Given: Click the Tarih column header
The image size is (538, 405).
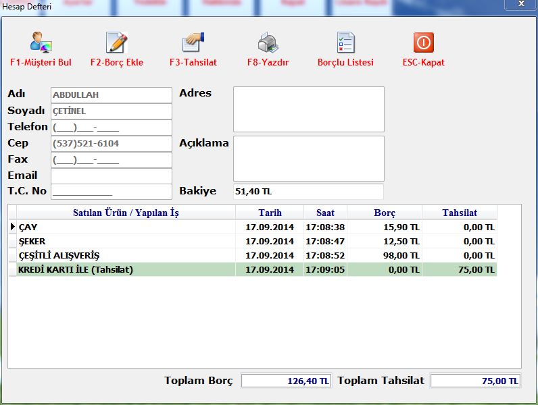Looking at the screenshot, I should [270, 213].
